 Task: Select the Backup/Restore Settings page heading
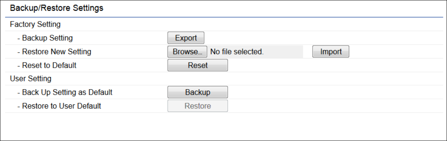tap(57, 8)
